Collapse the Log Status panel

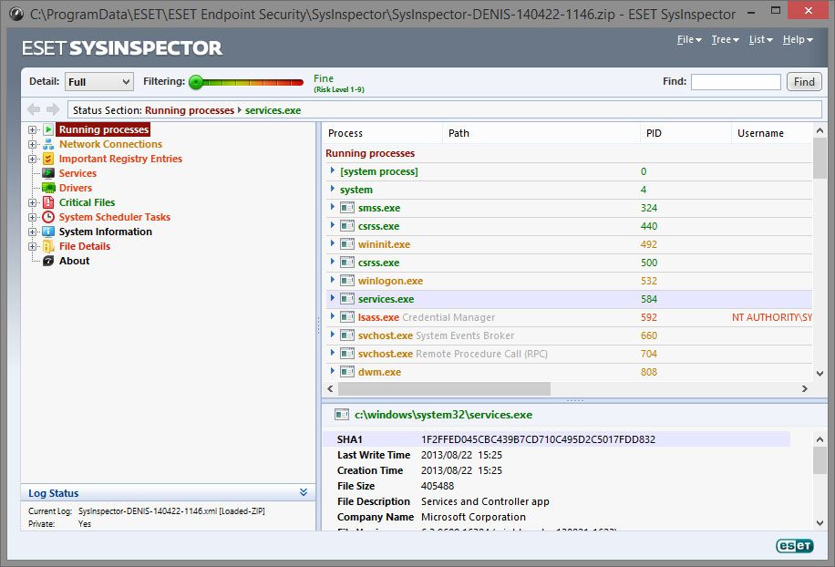point(304,493)
